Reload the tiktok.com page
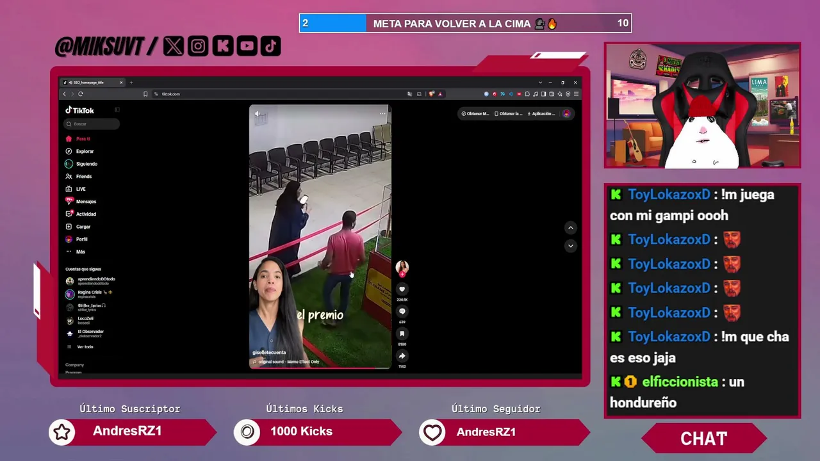The height and width of the screenshot is (461, 820). 81,94
